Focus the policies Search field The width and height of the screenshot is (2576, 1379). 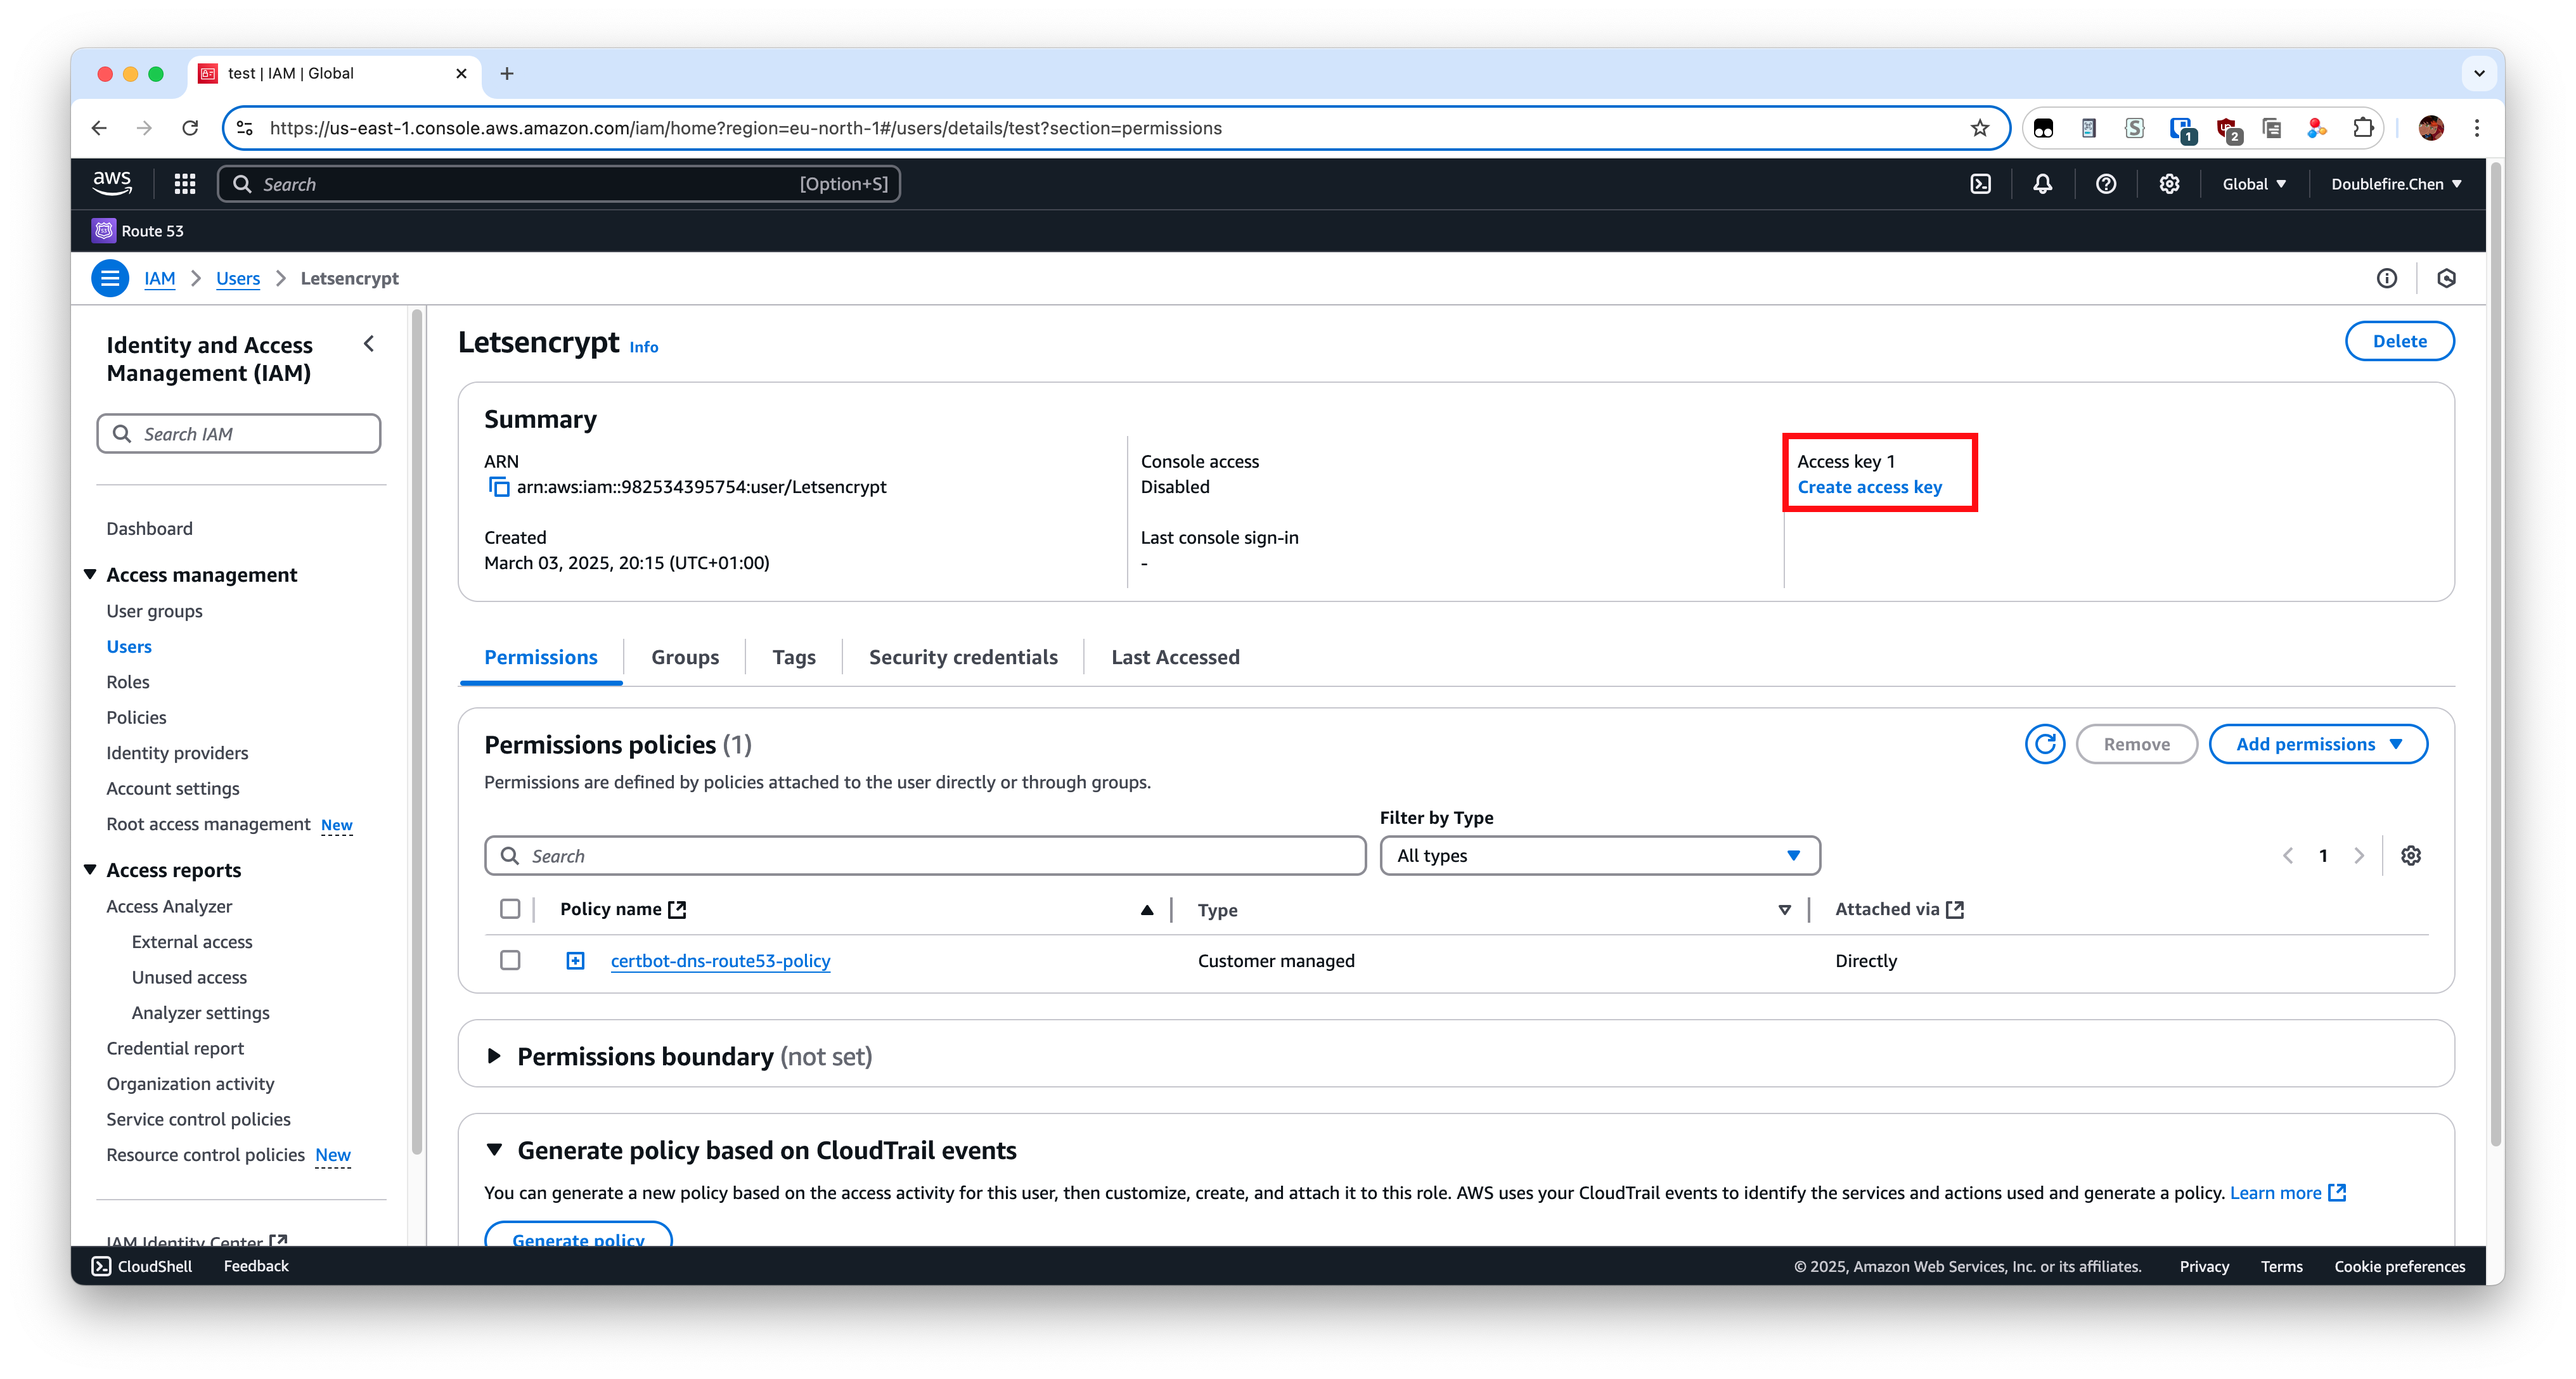925,856
